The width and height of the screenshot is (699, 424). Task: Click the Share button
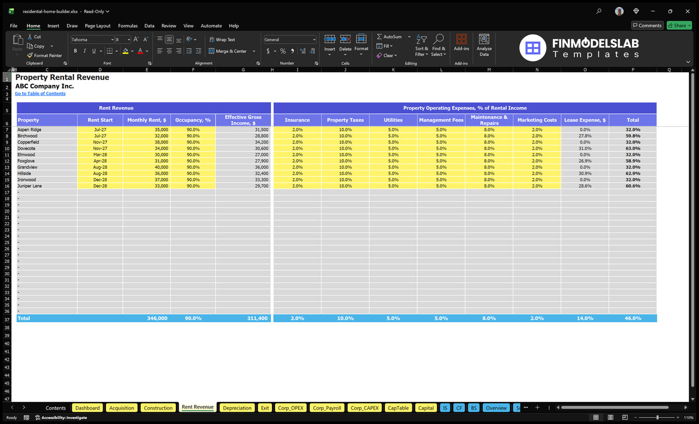tap(679, 26)
